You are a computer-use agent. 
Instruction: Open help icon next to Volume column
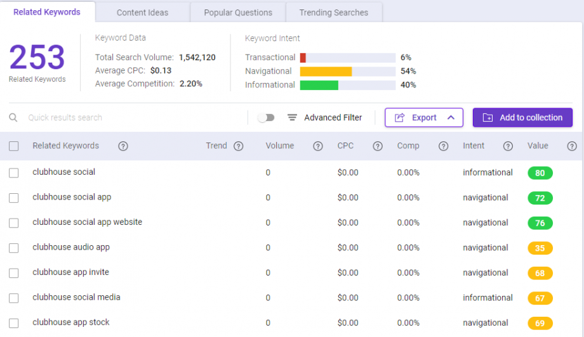[317, 146]
